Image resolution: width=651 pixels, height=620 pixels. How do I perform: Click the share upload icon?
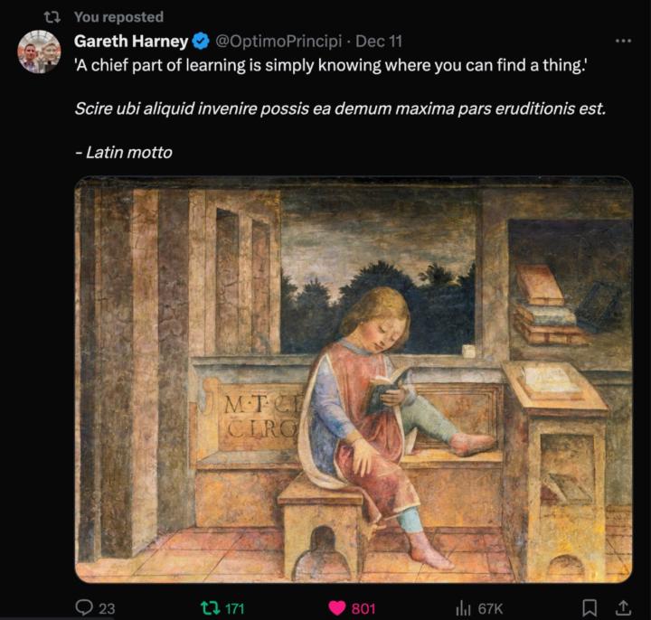point(622,607)
